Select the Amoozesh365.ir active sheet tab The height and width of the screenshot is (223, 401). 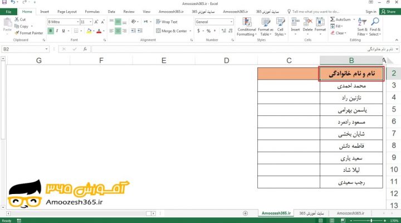[x=276, y=214]
